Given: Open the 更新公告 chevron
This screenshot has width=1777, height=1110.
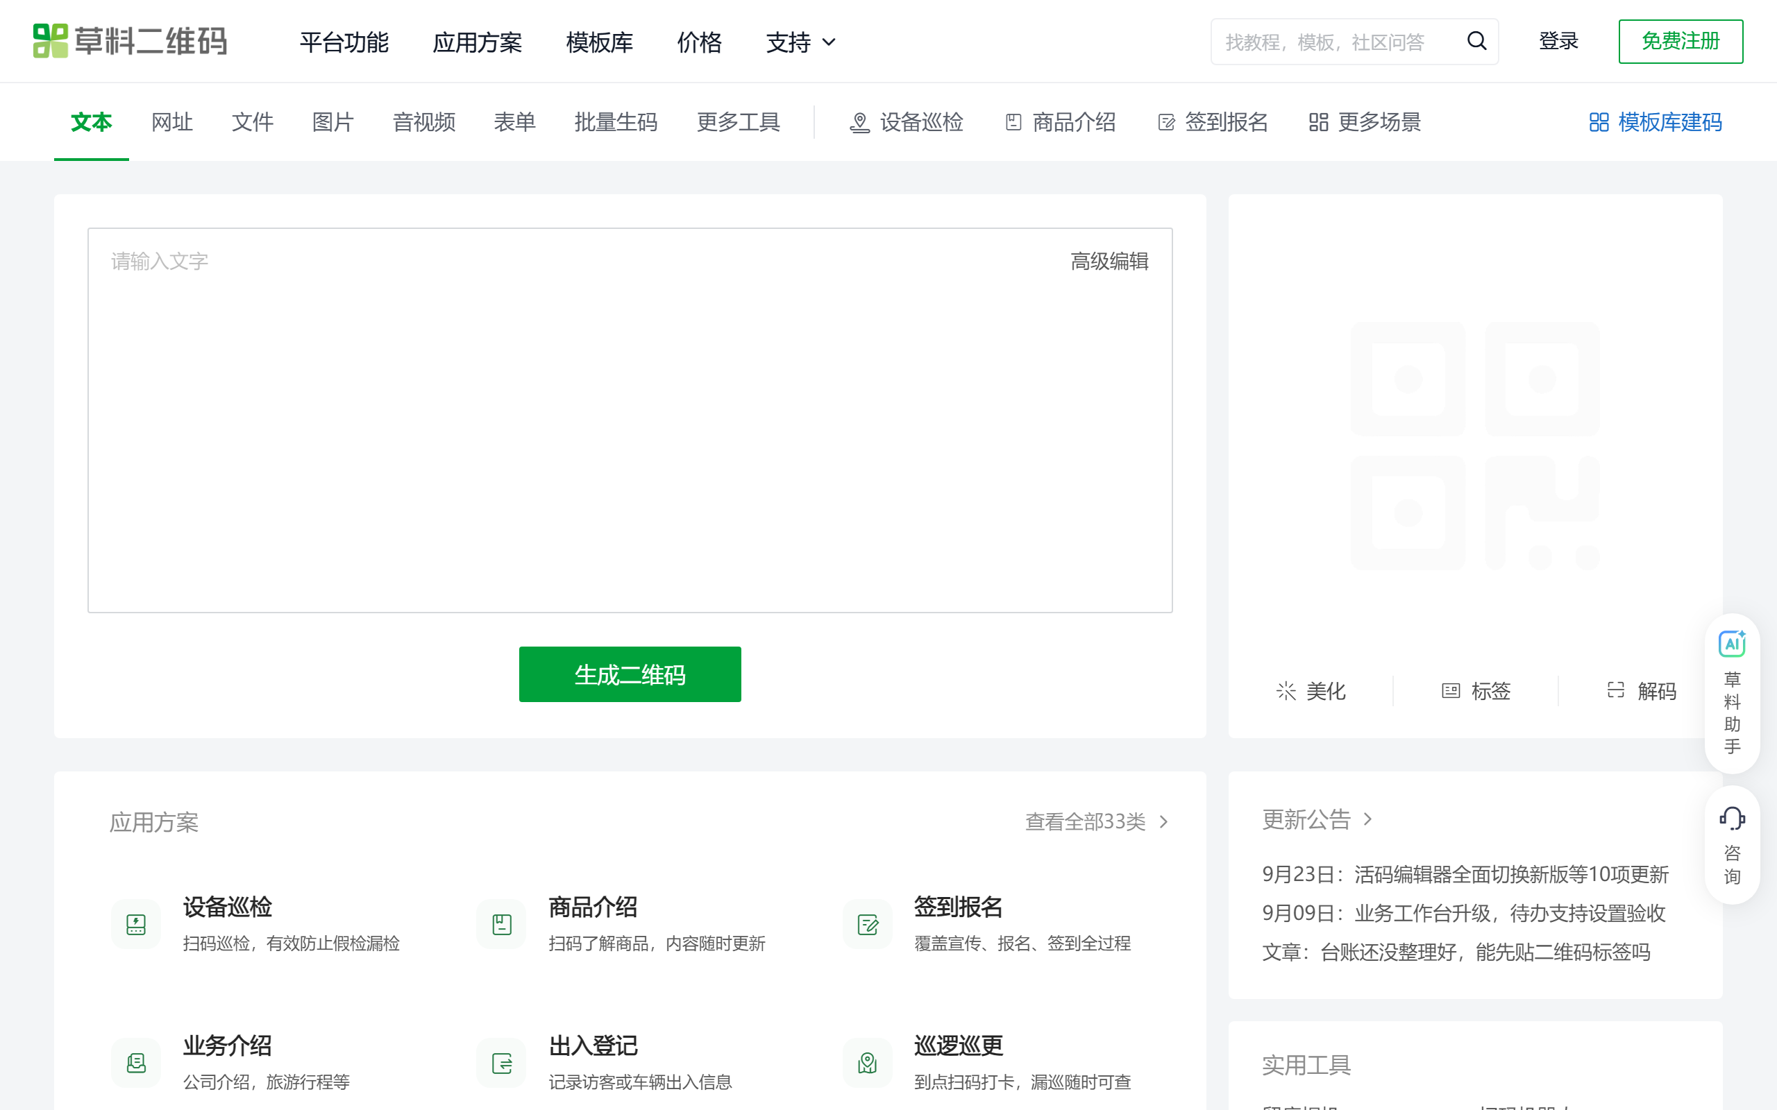Looking at the screenshot, I should click(1367, 819).
